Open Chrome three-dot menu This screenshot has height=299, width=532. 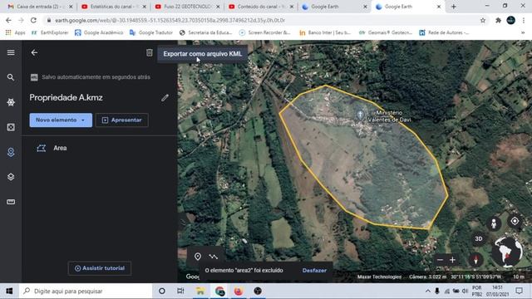coord(524,20)
